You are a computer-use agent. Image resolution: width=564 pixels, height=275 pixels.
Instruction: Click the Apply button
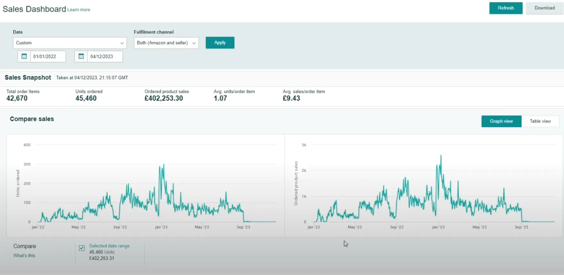pos(220,43)
